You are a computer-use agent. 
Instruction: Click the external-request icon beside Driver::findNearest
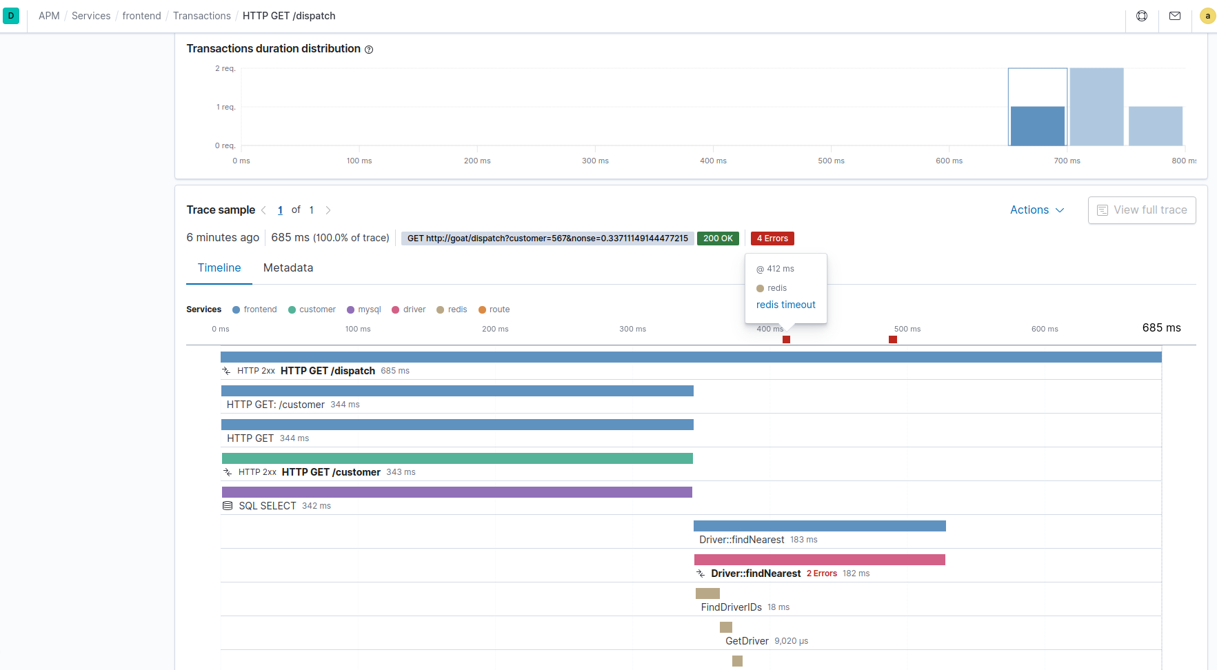click(x=700, y=573)
